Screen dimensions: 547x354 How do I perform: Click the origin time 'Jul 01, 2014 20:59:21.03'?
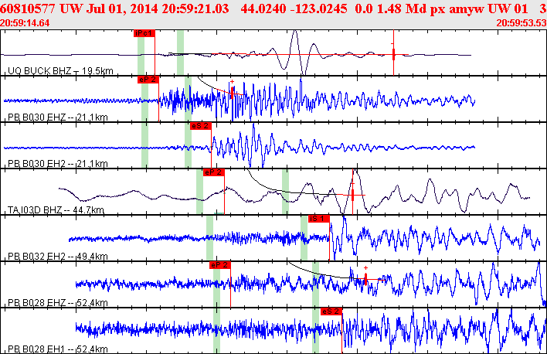158,9
